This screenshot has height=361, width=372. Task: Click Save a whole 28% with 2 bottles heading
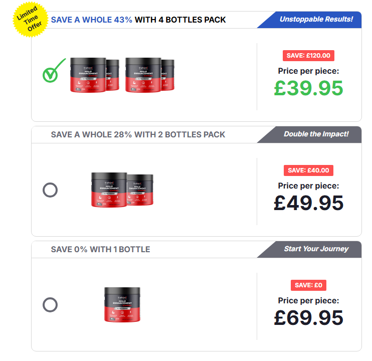[138, 134]
